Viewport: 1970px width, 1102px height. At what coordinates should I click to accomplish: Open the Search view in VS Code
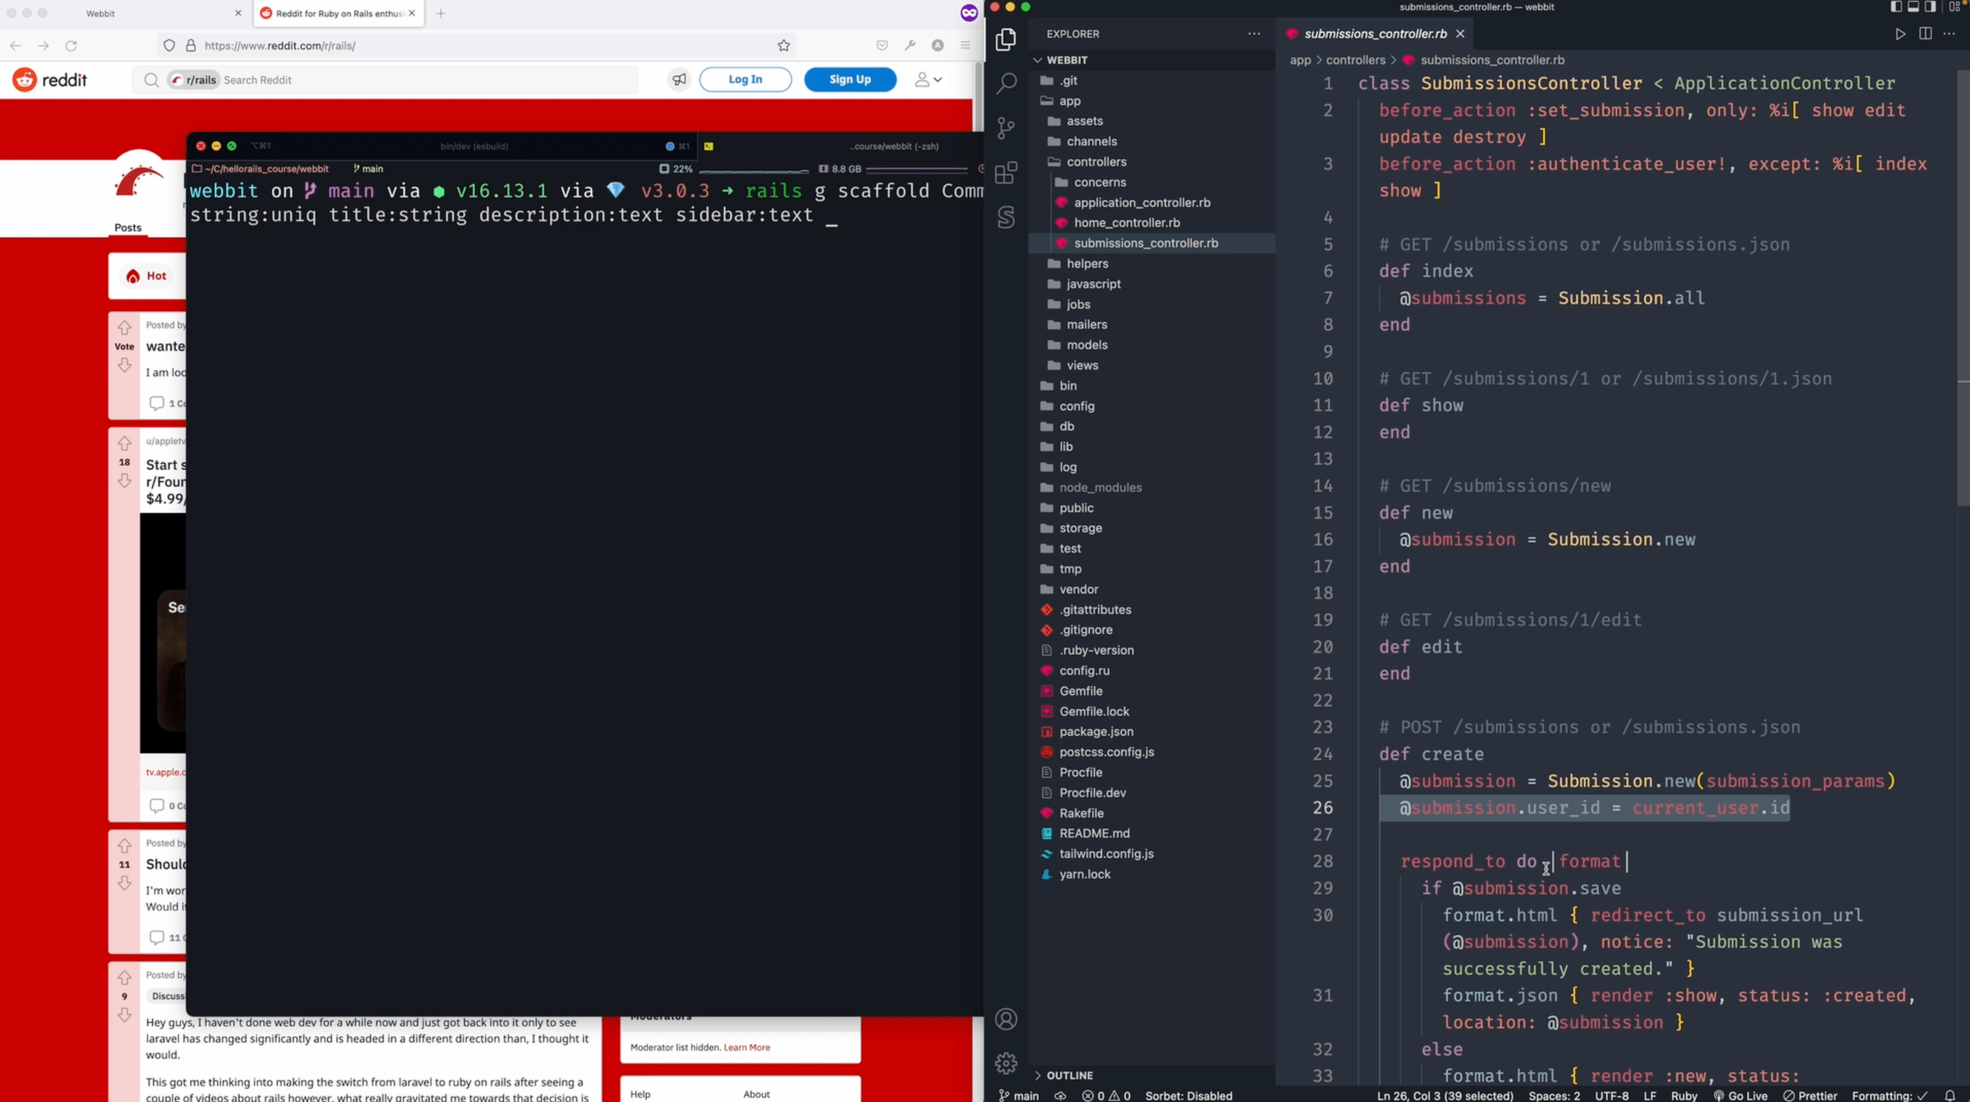1007,83
